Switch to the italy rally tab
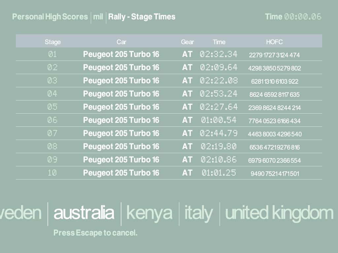This screenshot has width=338, height=253. click(198, 213)
